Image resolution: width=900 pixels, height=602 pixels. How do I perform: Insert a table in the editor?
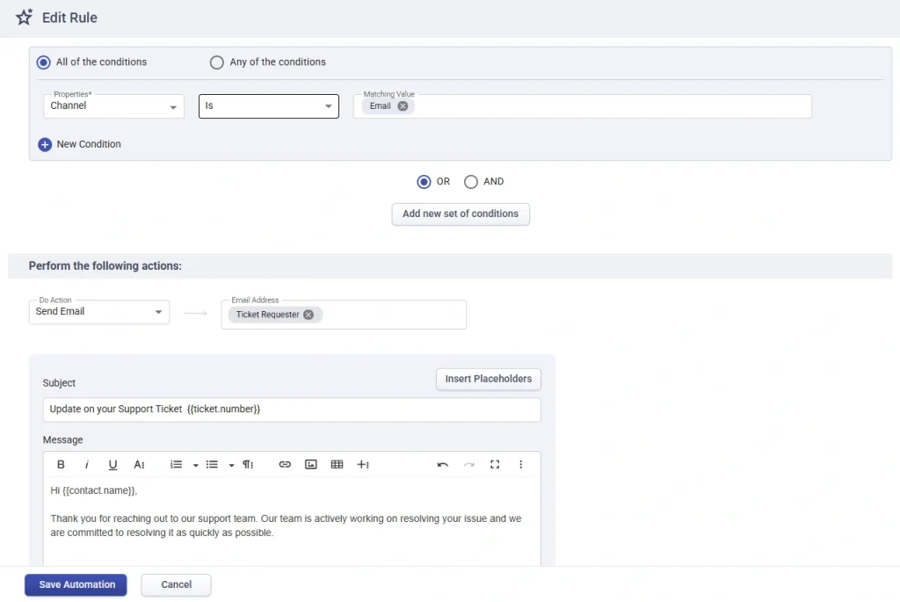[337, 465]
